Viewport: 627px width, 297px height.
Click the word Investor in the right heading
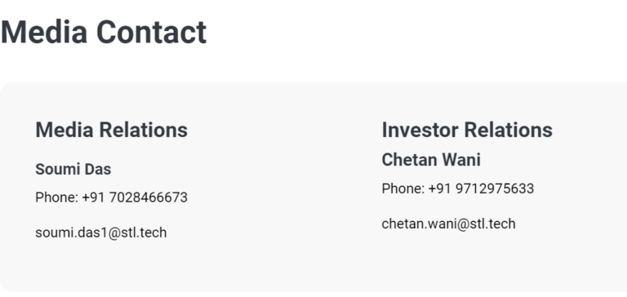420,130
